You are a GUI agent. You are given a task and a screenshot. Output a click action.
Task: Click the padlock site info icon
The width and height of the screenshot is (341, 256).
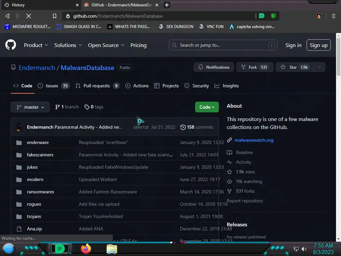coord(68,16)
